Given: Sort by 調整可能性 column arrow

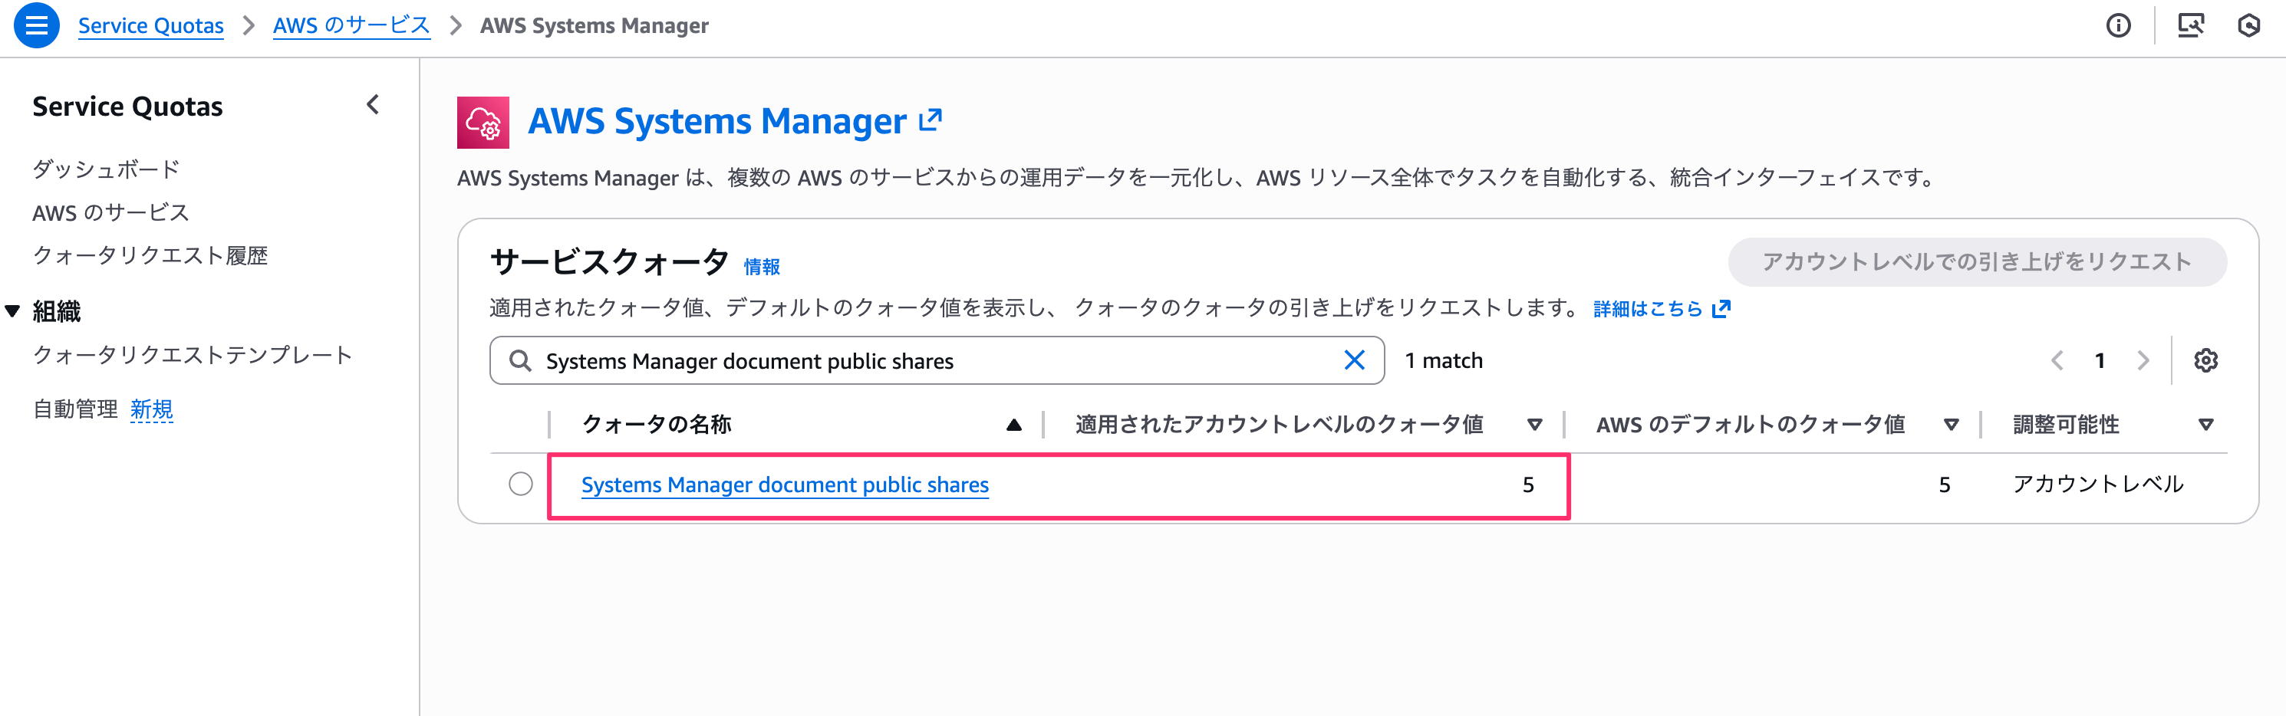Looking at the screenshot, I should (2205, 425).
